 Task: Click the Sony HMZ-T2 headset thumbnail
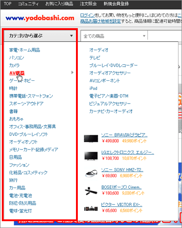click(91, 173)
